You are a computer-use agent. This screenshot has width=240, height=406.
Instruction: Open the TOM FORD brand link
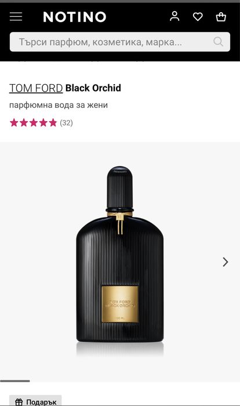click(36, 88)
